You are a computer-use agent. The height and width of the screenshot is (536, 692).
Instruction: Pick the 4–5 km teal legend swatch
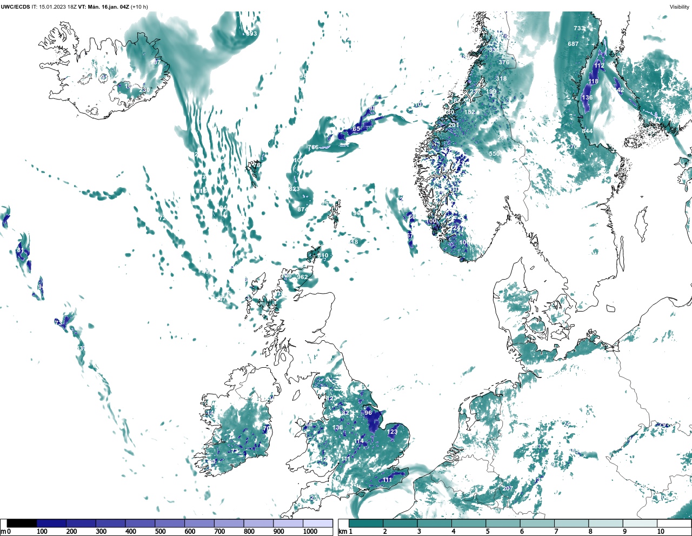coord(469,523)
